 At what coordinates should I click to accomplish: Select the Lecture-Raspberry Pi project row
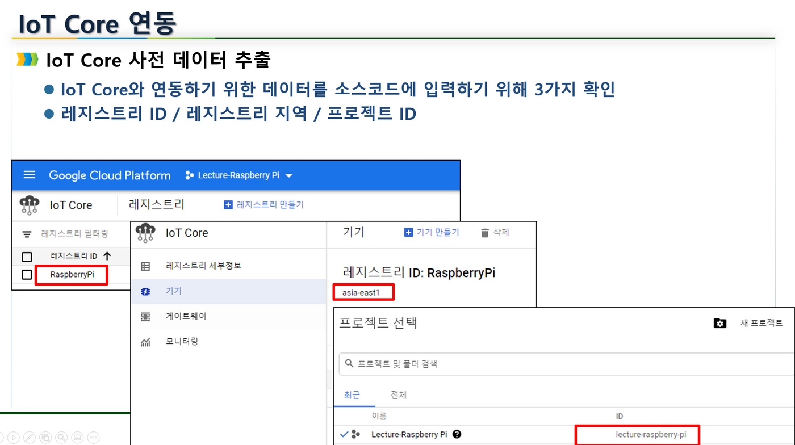564,435
